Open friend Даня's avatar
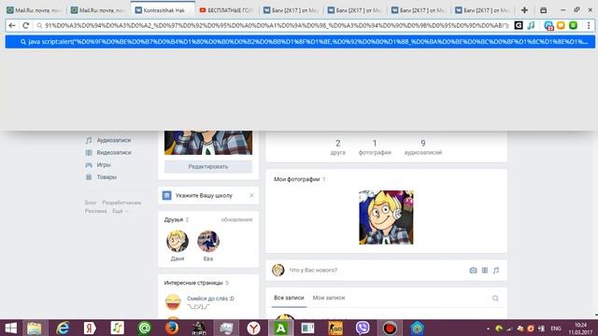Viewport: 598px width, 336px height. (178, 241)
